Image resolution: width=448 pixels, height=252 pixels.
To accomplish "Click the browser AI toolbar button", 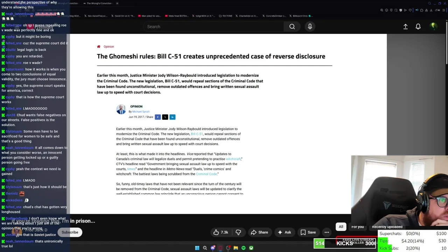I will (x=438, y=10).
